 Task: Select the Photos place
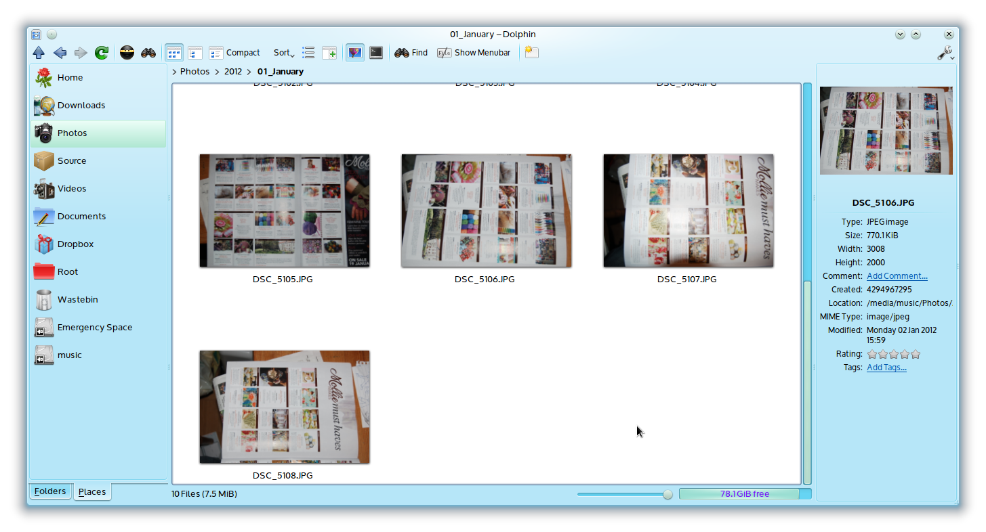[98, 133]
